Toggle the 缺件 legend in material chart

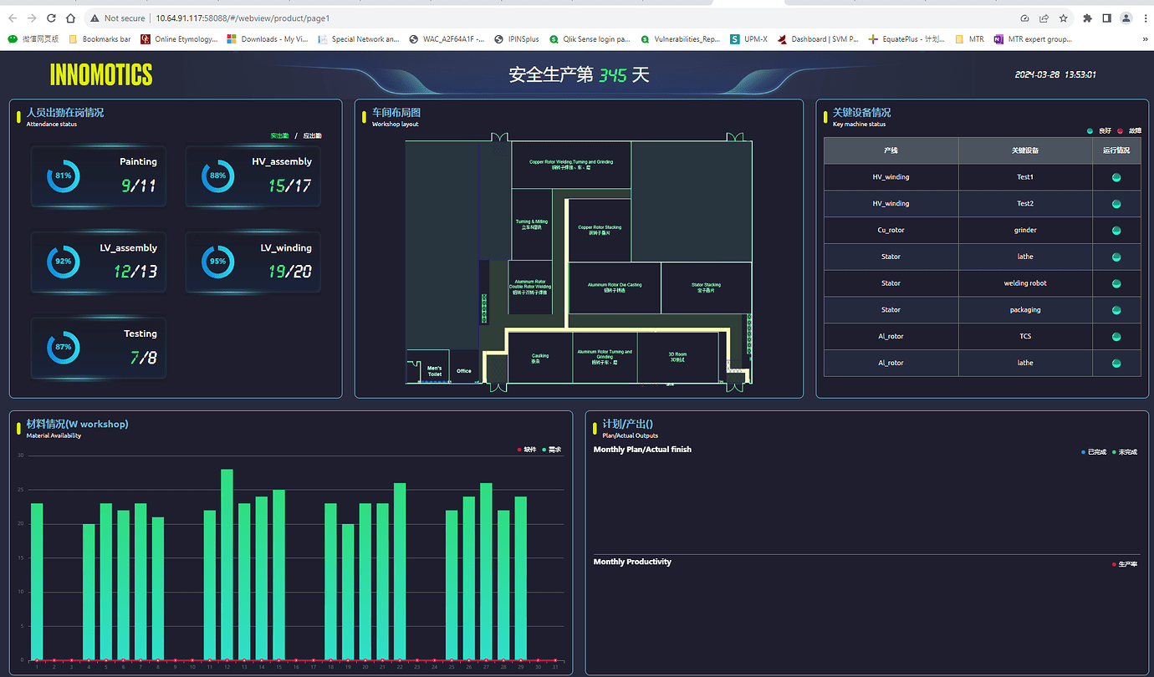pyautogui.click(x=527, y=450)
